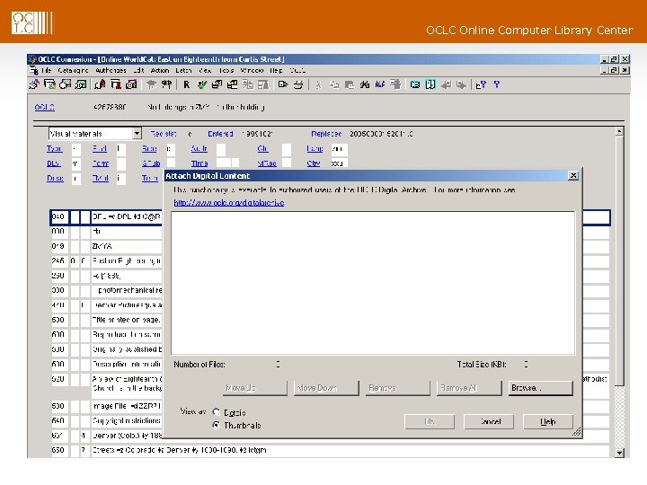This screenshot has height=485, width=647.
Task: Click the Cancel button in dialog
Action: 489,421
